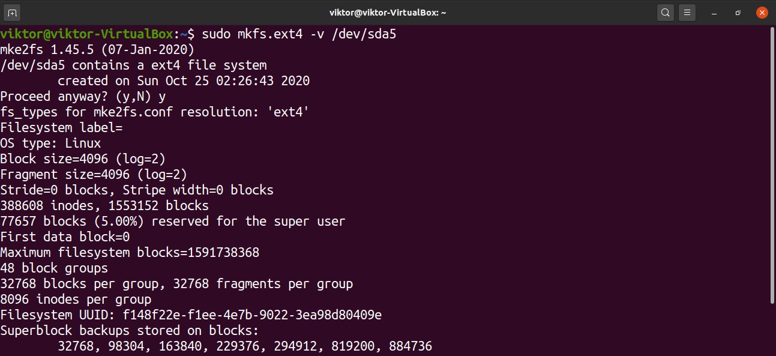The image size is (776, 356).
Task: Click the 'Block size=4096' line
Action: (x=83, y=158)
